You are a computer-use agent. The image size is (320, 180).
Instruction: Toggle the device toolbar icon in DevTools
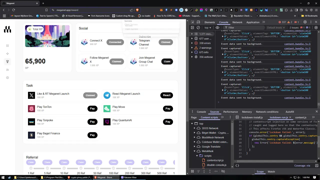198,22
